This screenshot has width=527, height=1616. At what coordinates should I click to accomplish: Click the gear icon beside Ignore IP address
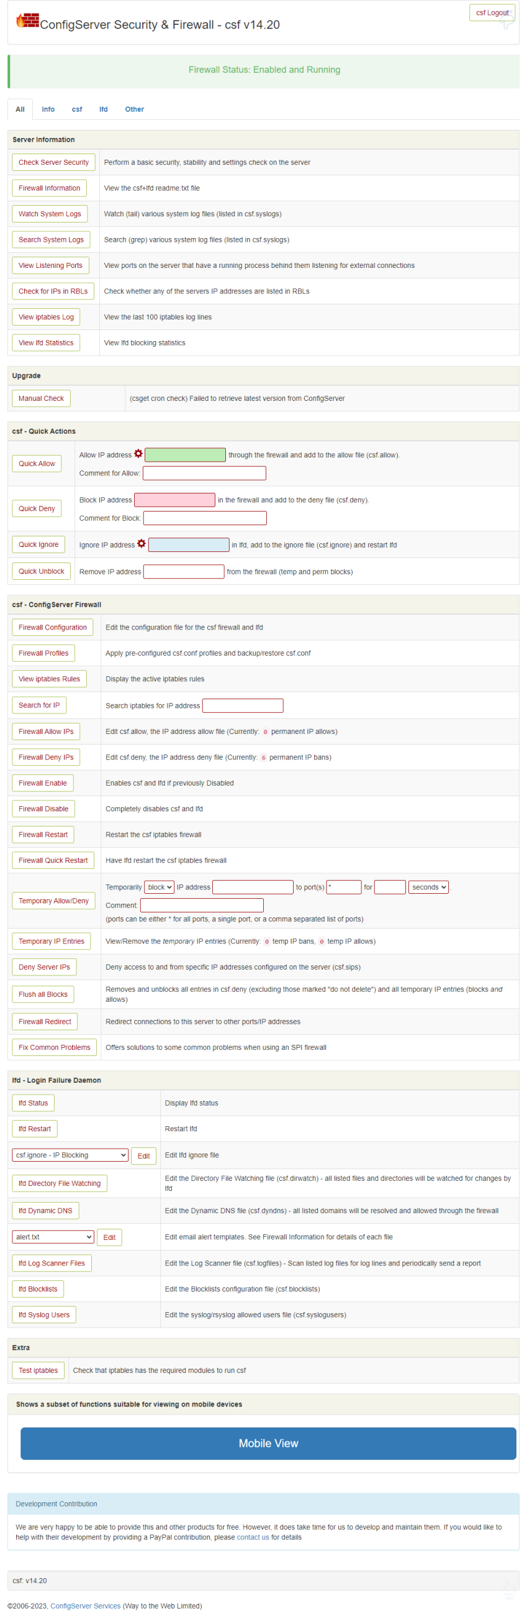coord(142,543)
